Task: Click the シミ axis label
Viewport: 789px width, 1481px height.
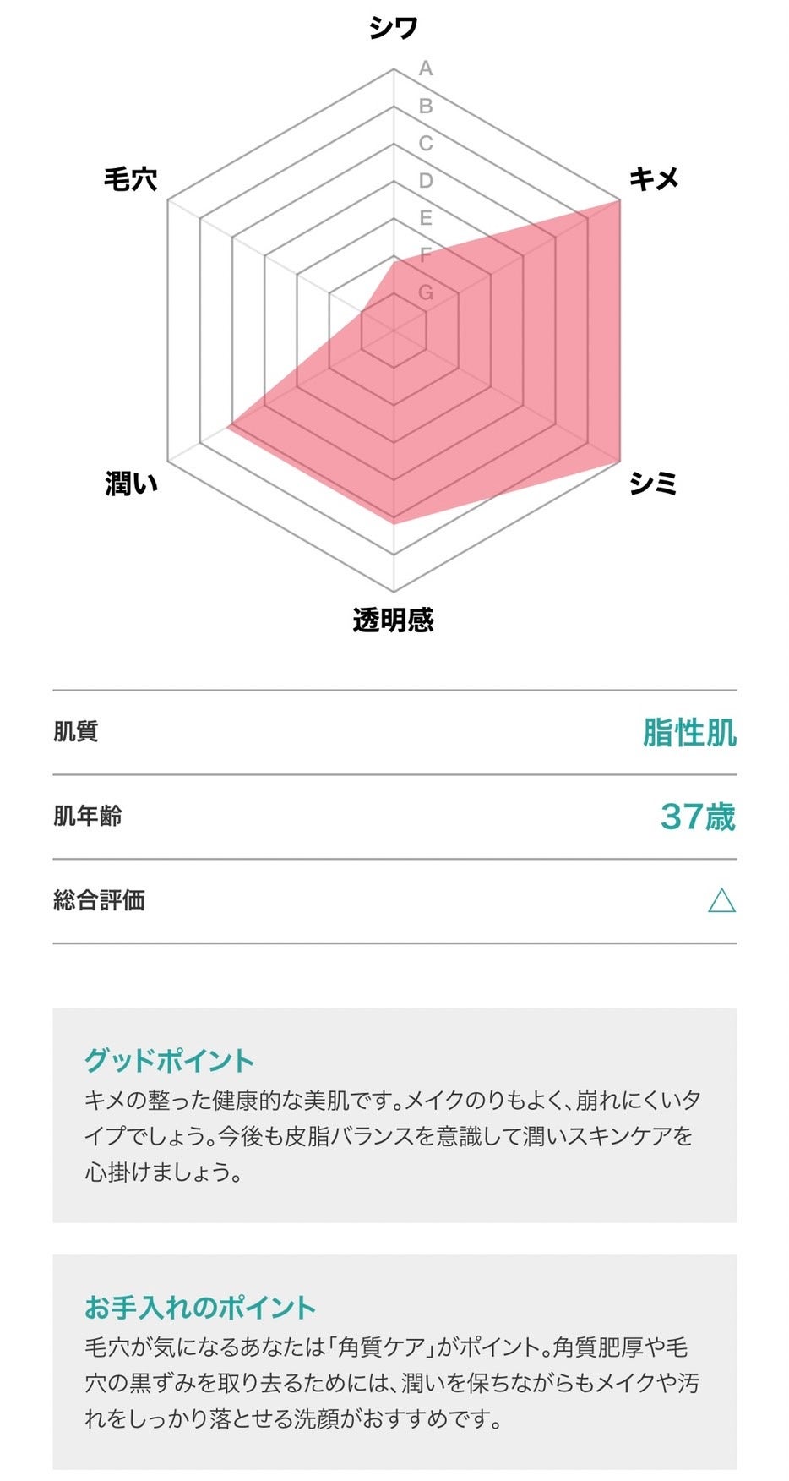Action: (653, 484)
